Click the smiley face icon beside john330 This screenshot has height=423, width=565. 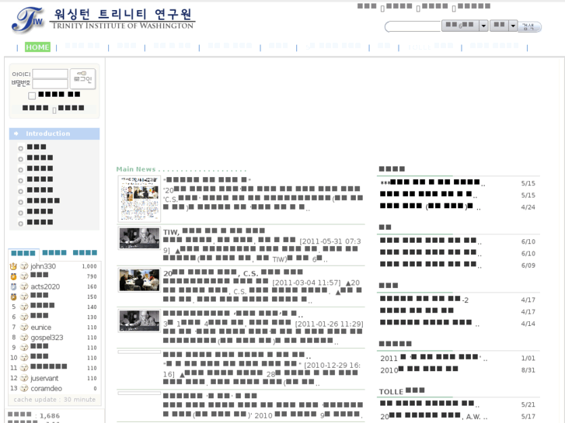click(24, 266)
